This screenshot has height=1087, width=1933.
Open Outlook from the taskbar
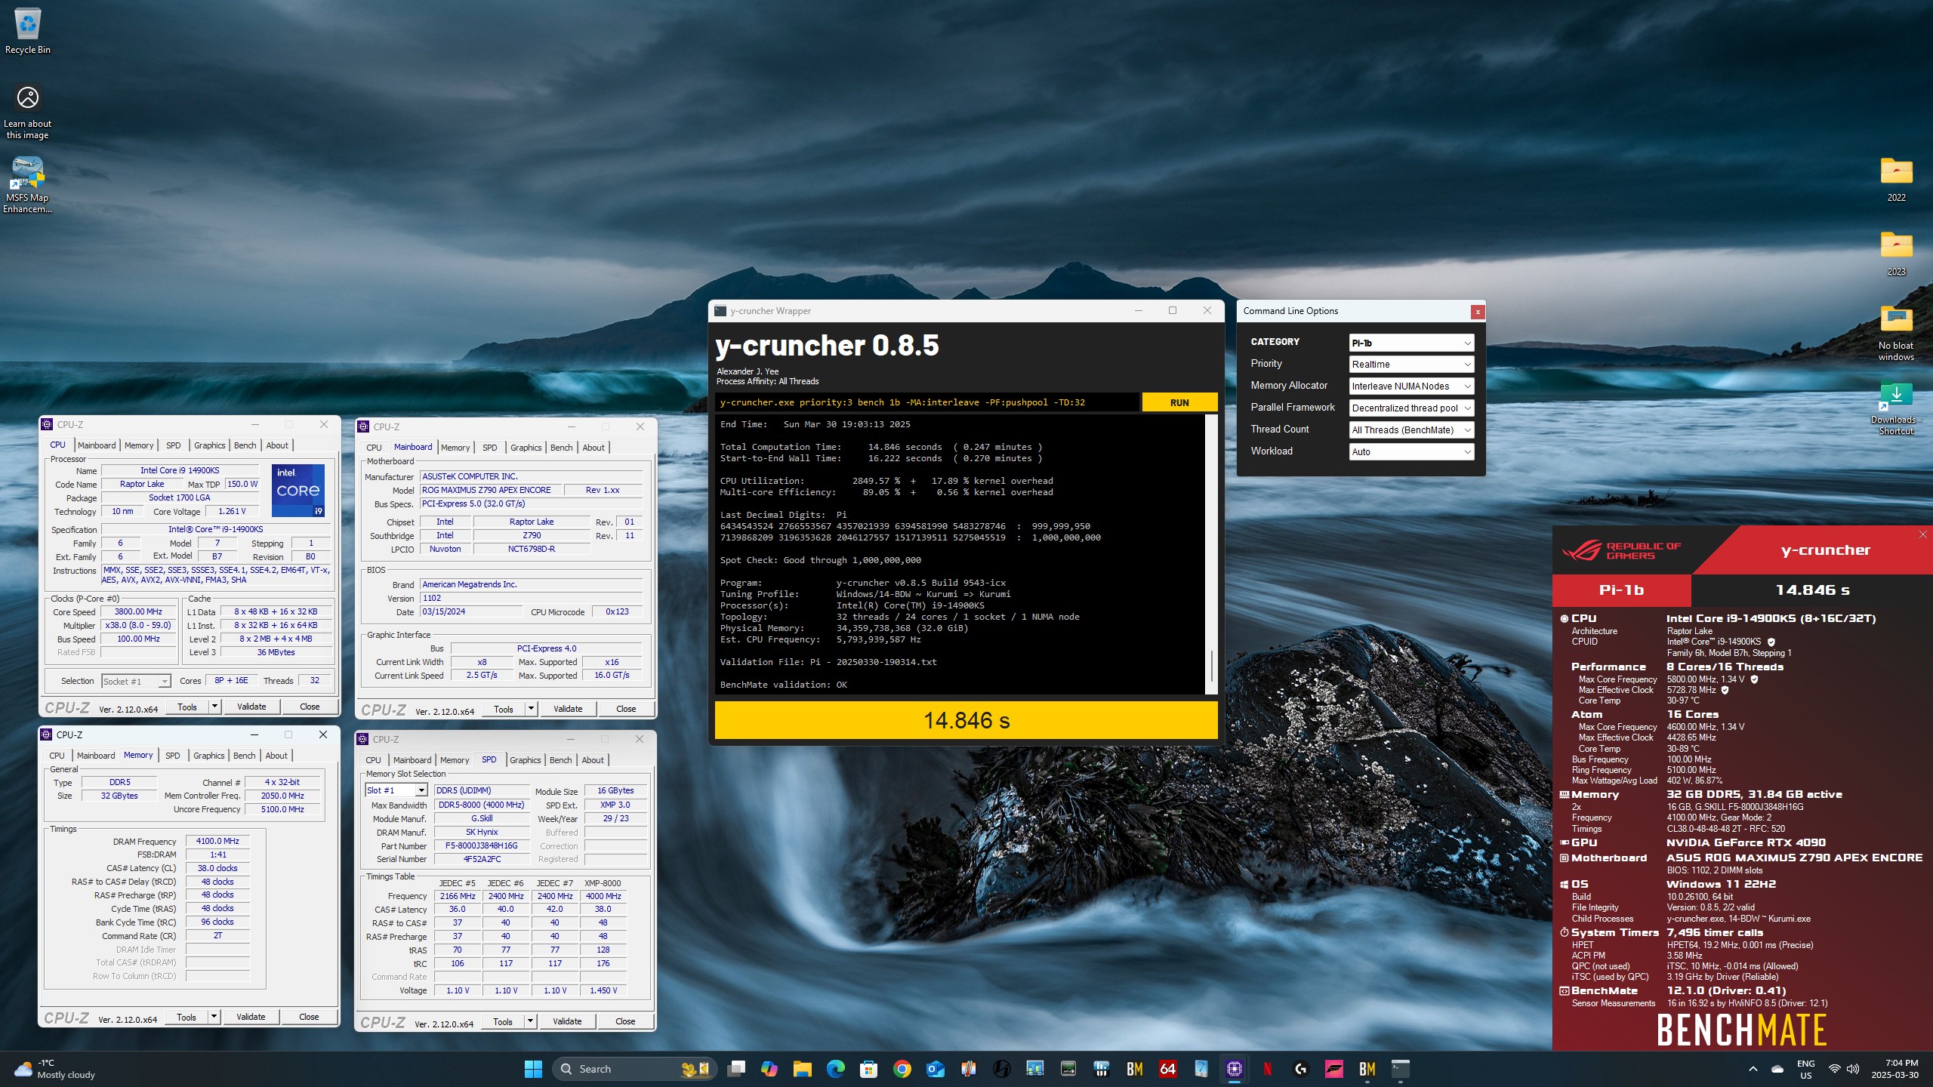[x=936, y=1069]
